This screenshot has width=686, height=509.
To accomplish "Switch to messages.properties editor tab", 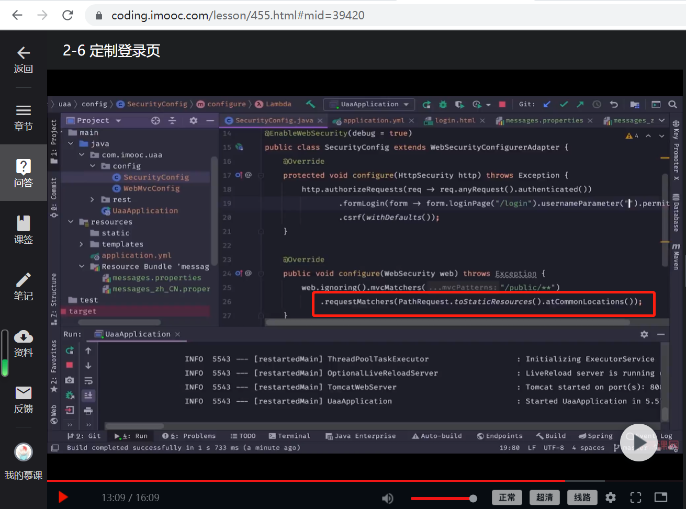I will [x=544, y=120].
